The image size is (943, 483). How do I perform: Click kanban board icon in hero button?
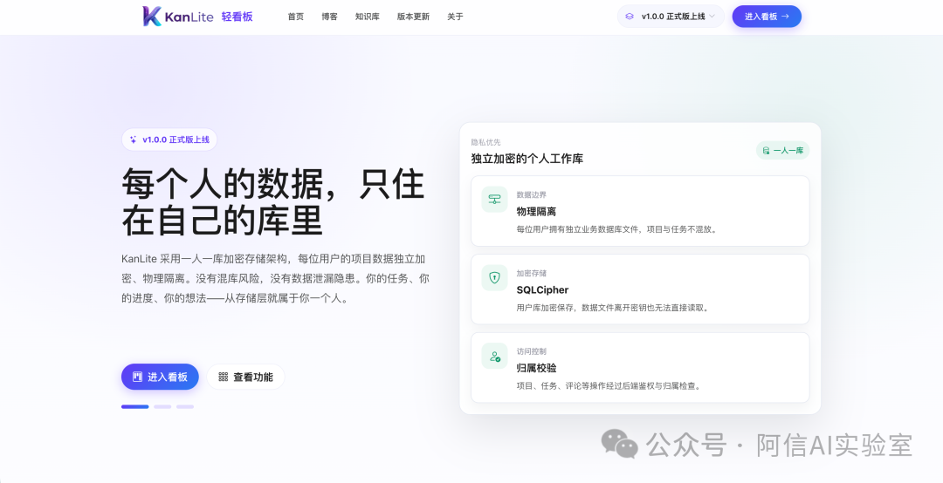pyautogui.click(x=138, y=377)
